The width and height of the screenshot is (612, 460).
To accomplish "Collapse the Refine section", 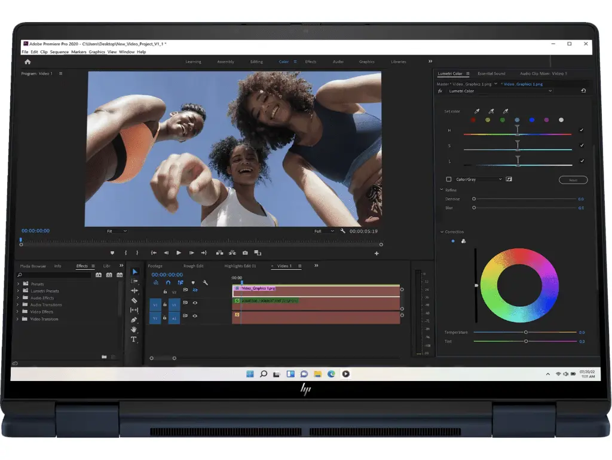I will pos(442,190).
